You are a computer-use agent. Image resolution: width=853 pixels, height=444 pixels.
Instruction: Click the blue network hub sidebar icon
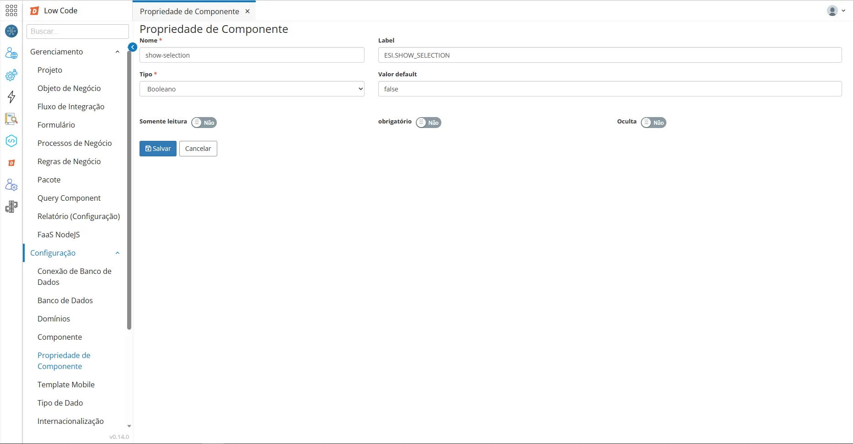11,31
